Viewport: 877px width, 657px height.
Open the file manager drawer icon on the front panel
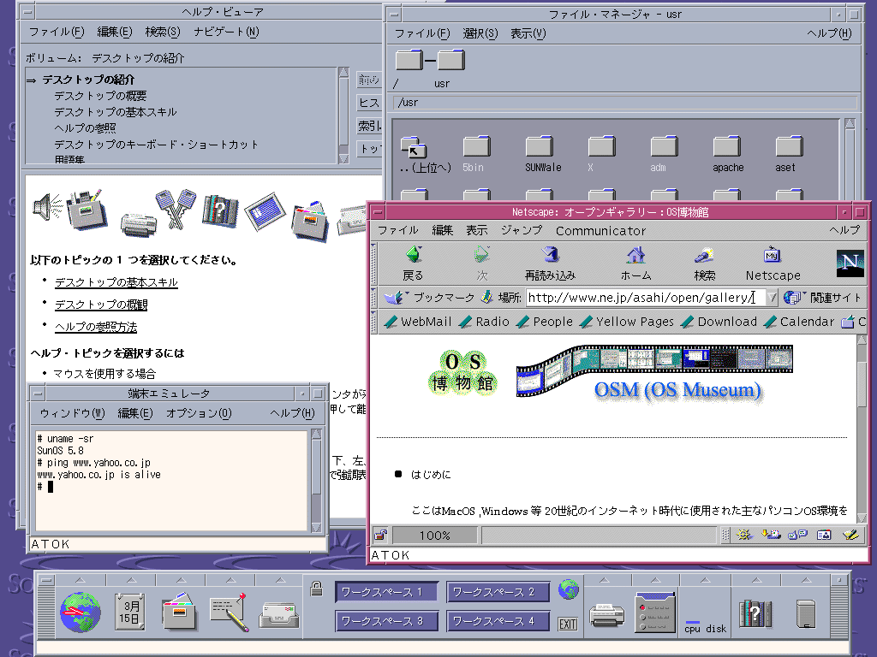[180, 612]
